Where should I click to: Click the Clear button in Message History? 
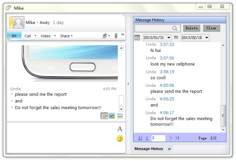click(212, 28)
